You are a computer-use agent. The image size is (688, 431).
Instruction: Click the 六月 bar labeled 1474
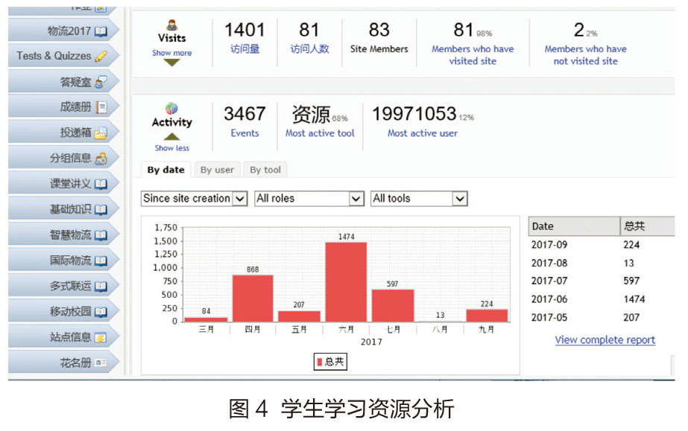[346, 281]
